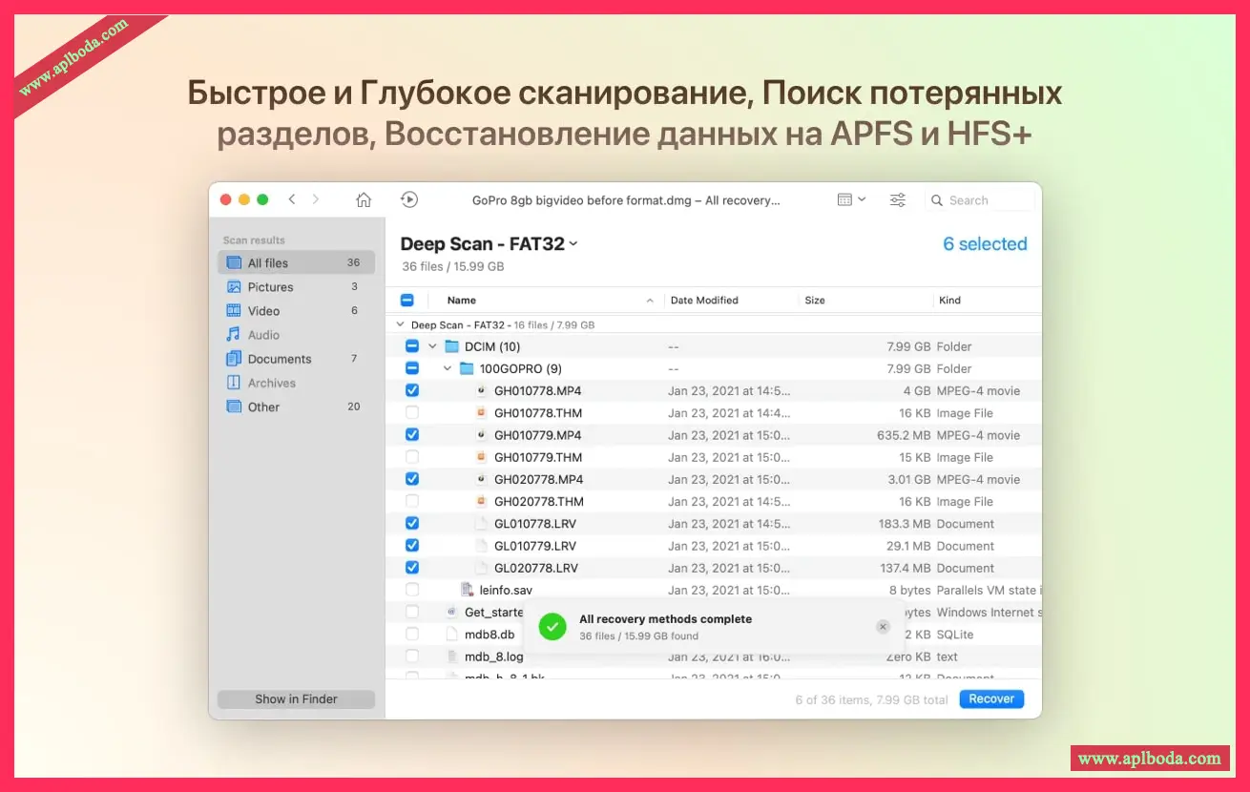
Task: Open the filter settings icon in toolbar
Action: (897, 199)
